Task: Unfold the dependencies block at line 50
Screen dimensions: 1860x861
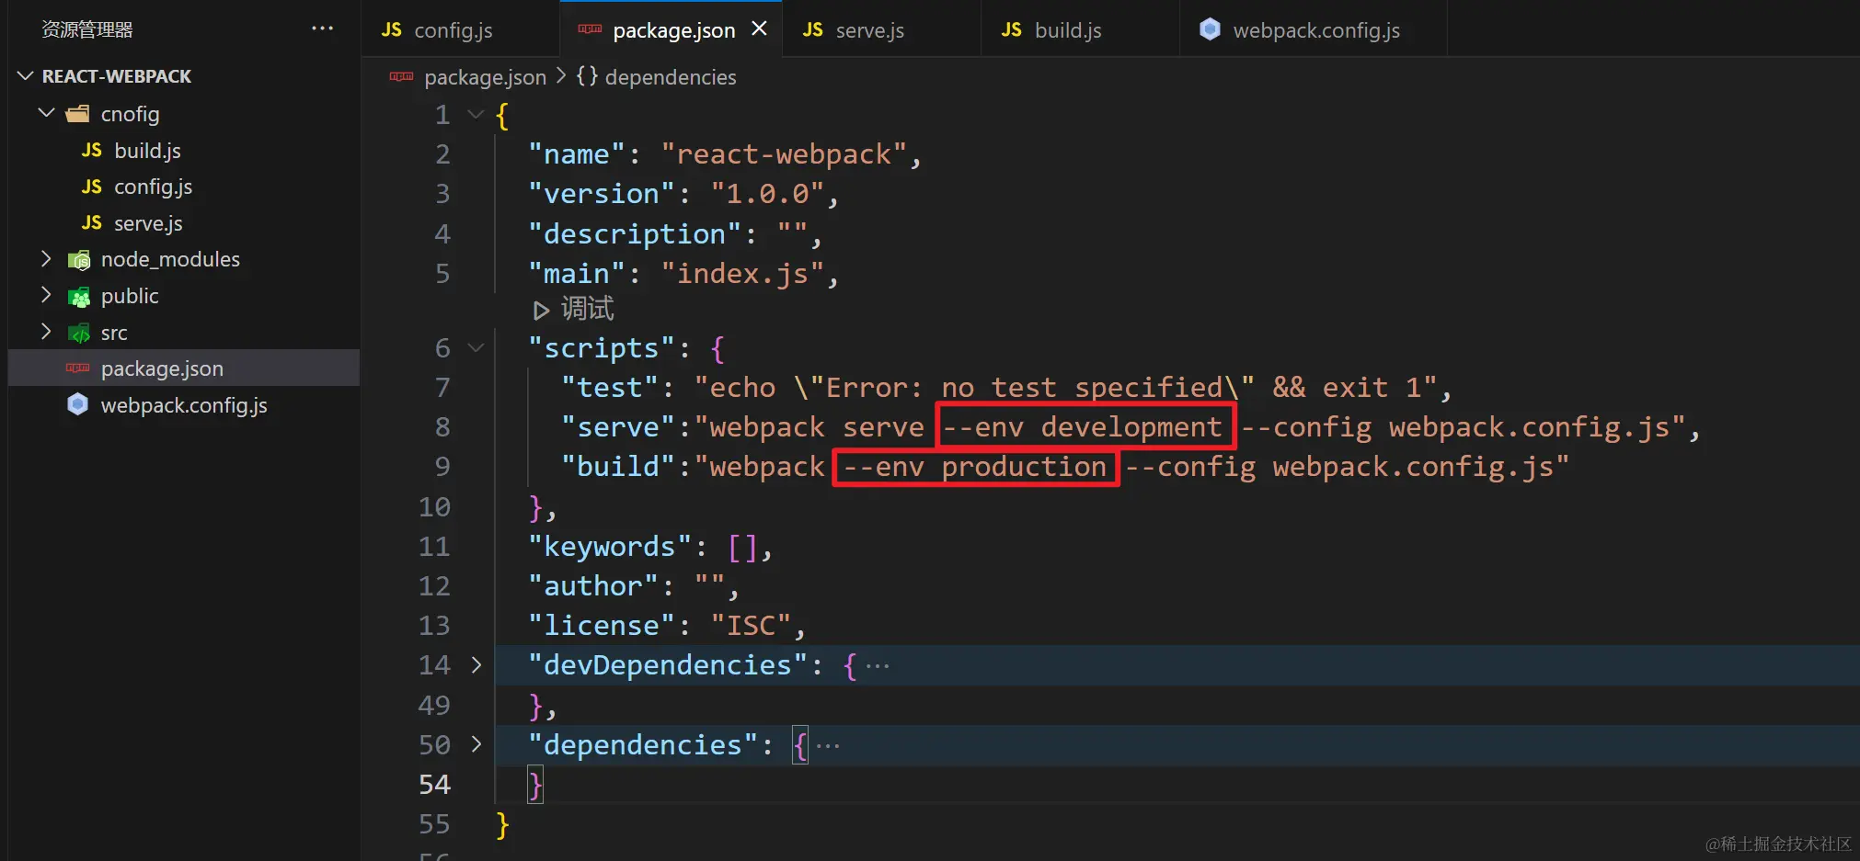Action: (x=476, y=743)
